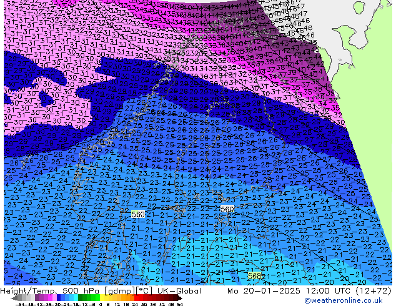
Task: Pick the dark green swatch in the legend
Action: 81,298
